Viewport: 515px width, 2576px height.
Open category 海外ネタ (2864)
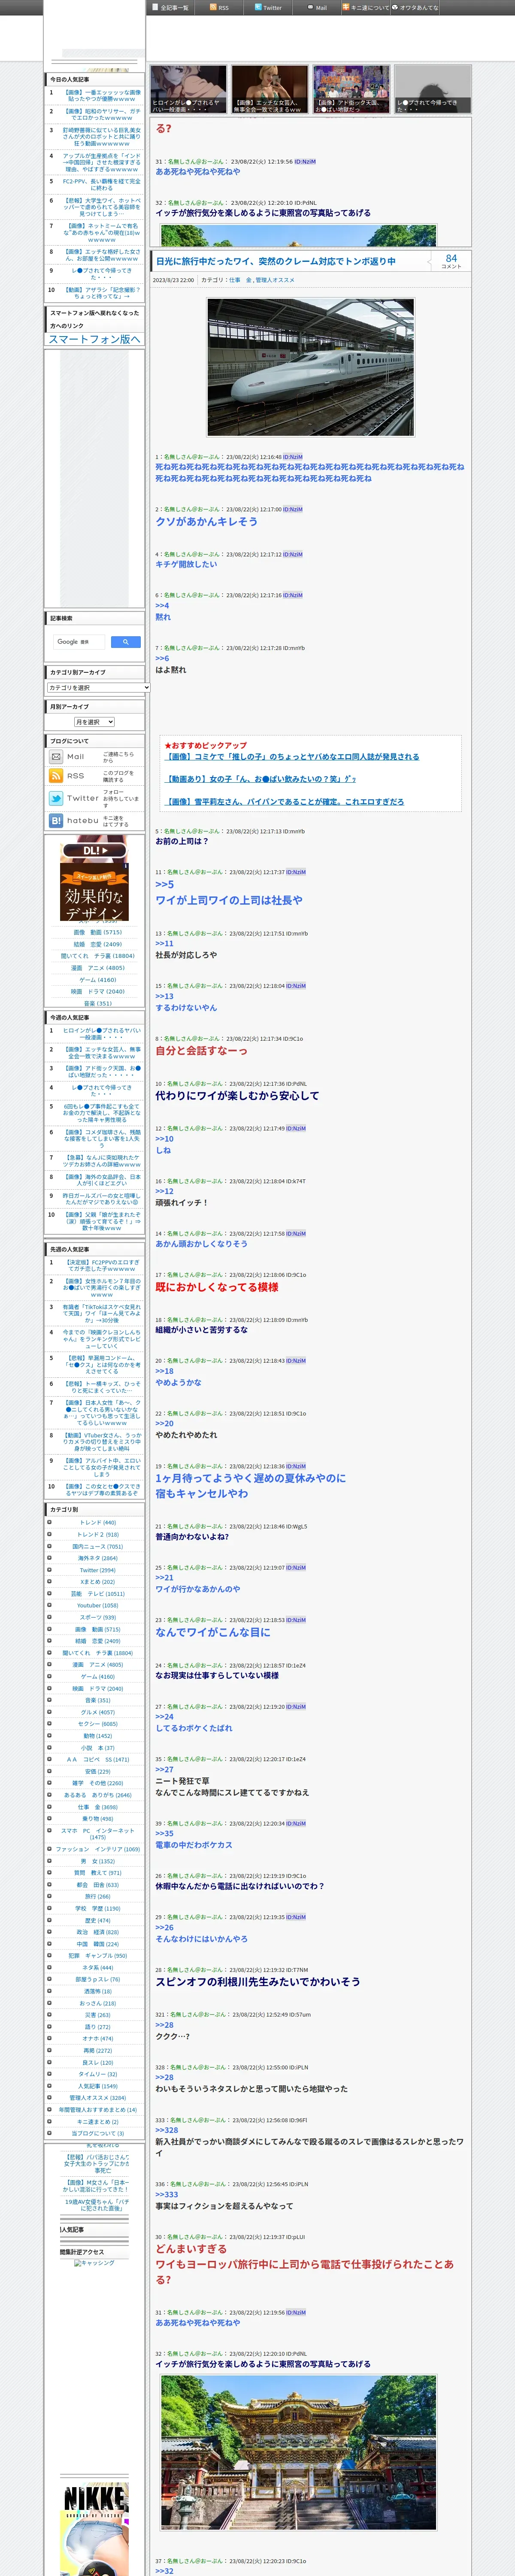(97, 1558)
